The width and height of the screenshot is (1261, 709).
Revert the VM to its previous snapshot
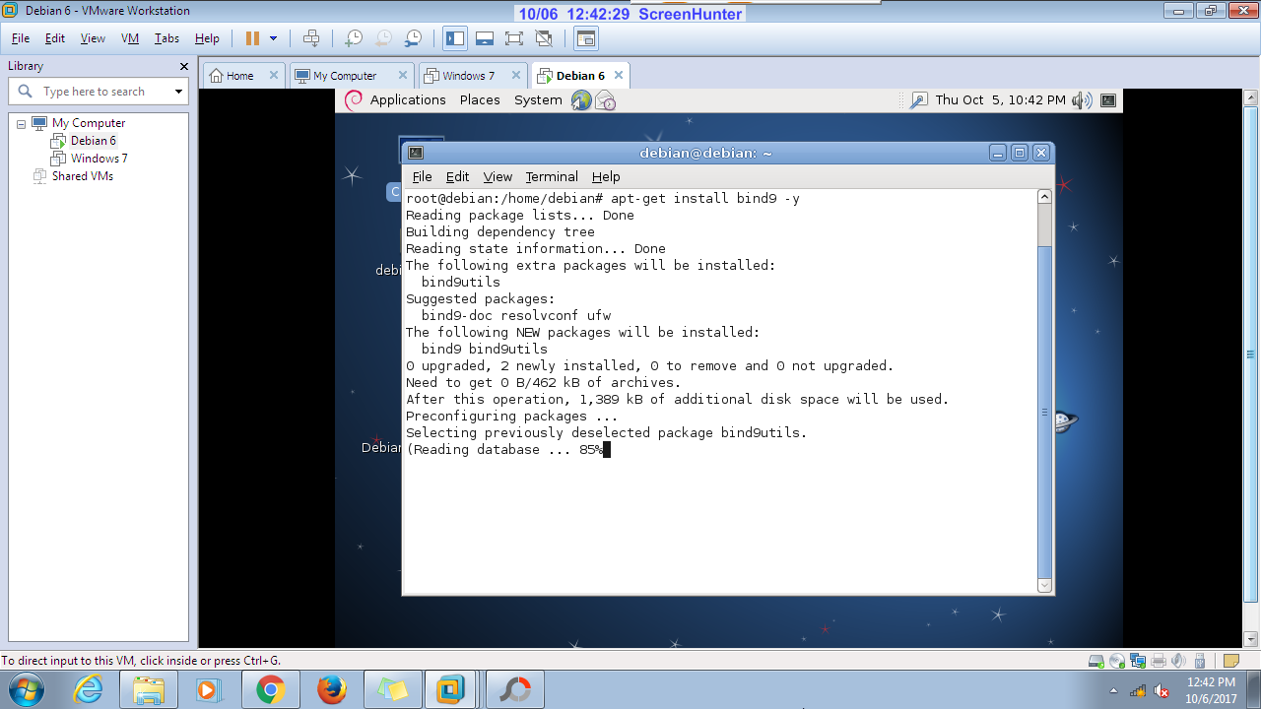point(383,38)
